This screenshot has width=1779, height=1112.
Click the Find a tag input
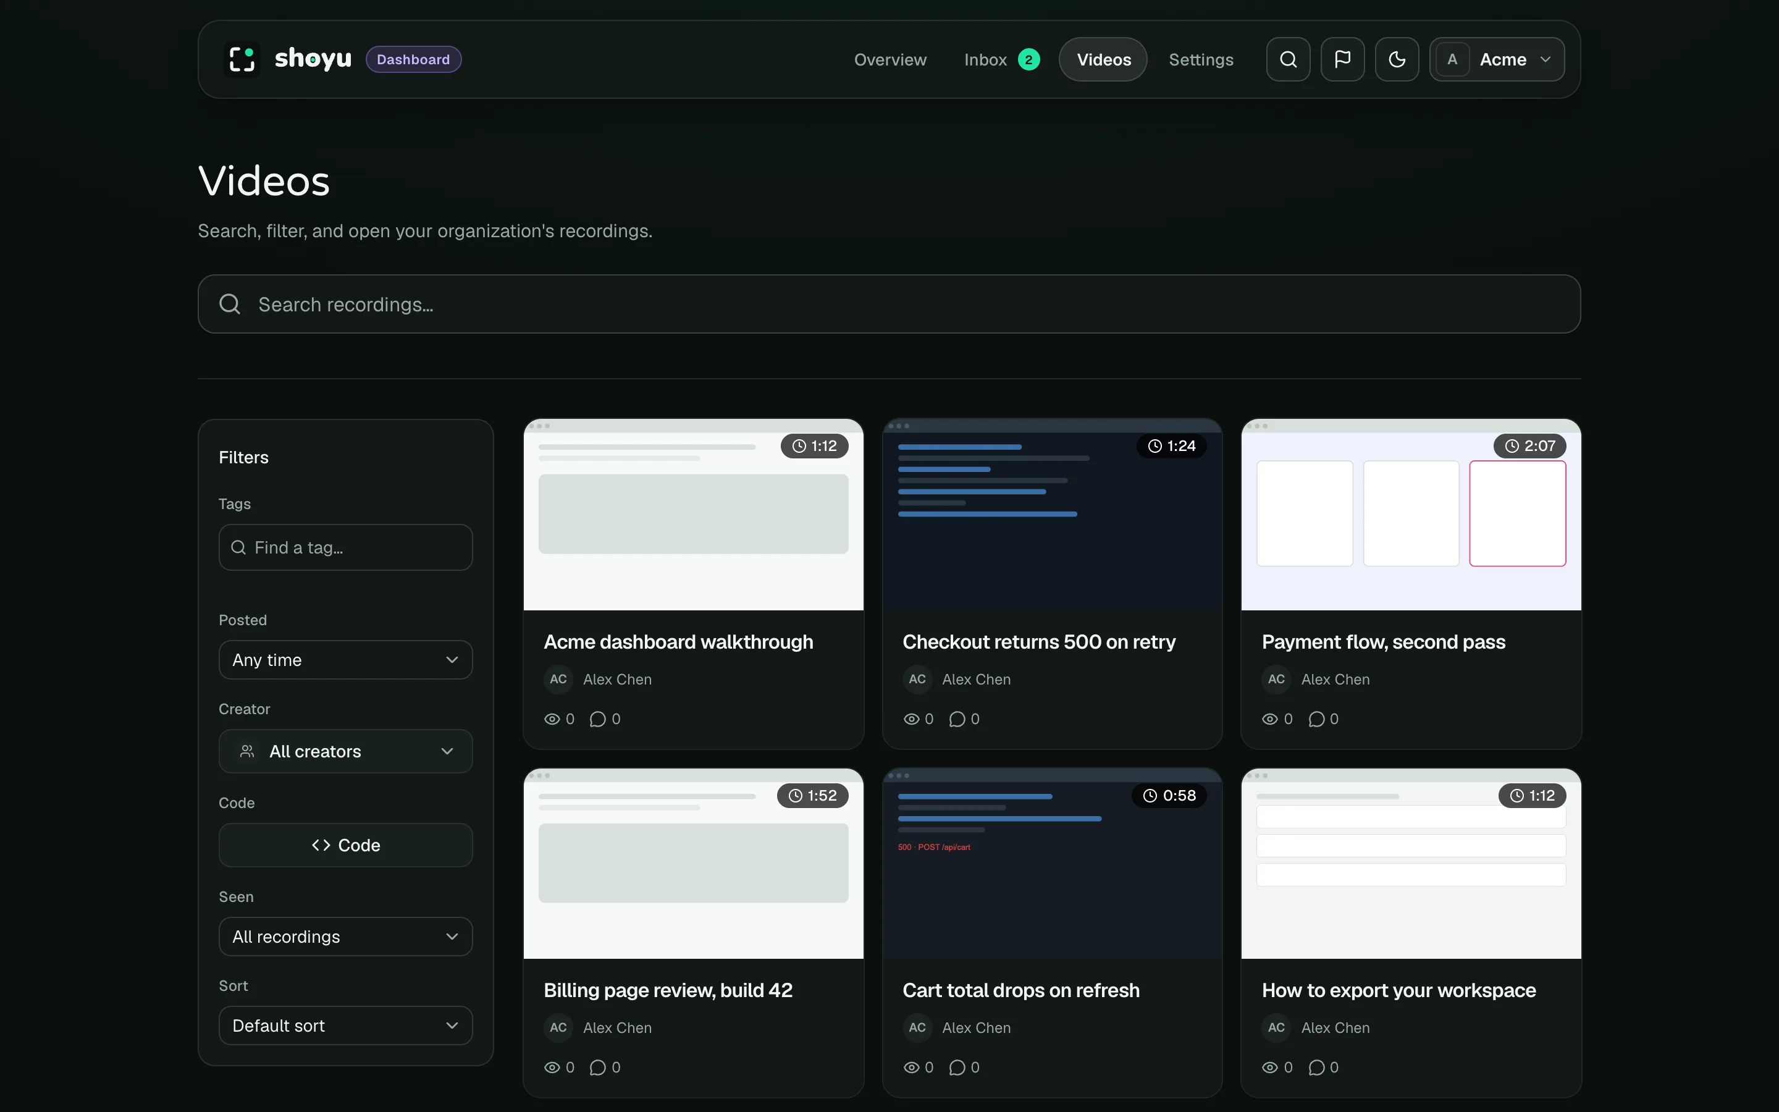[345, 547]
